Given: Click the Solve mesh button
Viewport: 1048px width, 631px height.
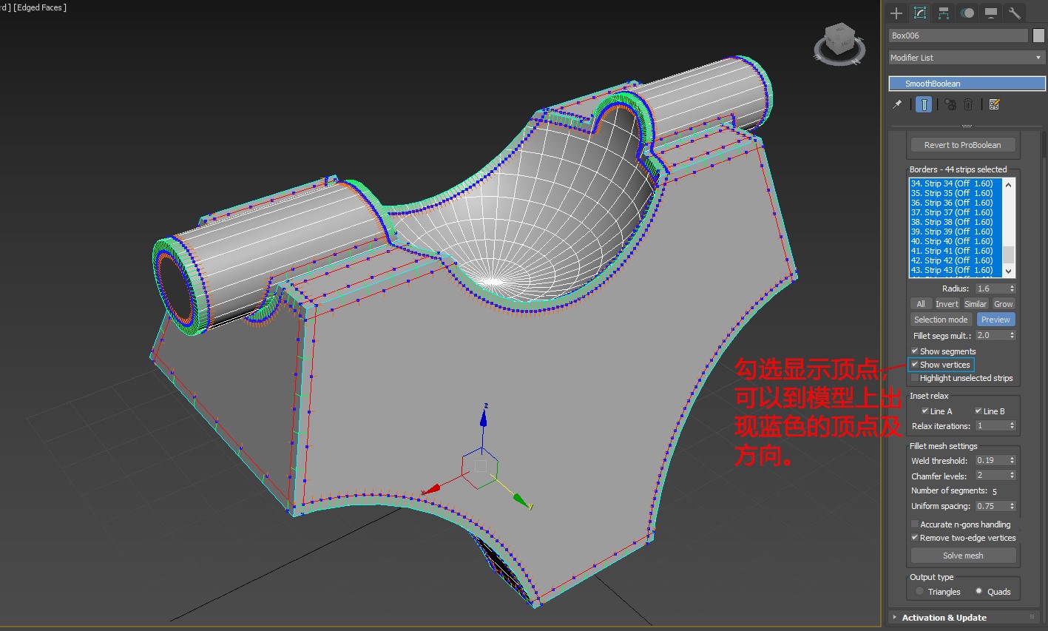Looking at the screenshot, I should pyautogui.click(x=963, y=556).
